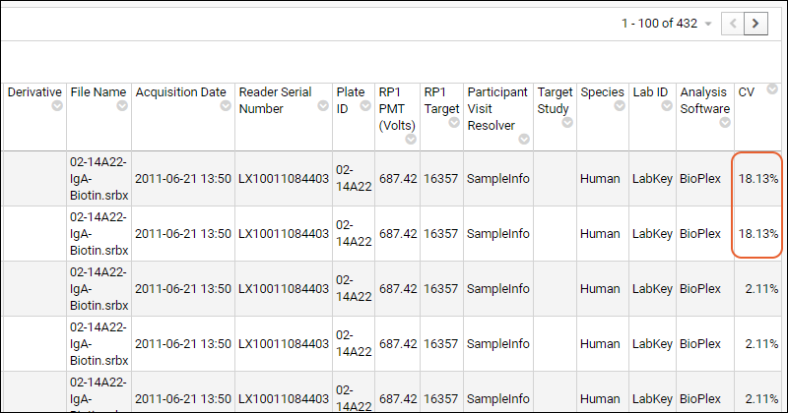Viewport: 788px width, 413px height.
Task: Click the Lab ID column header text
Action: point(650,92)
